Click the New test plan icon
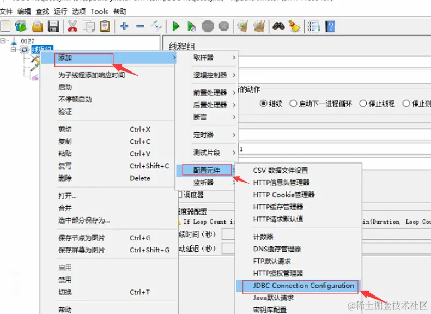This screenshot has width=431, height=314. click(5, 26)
